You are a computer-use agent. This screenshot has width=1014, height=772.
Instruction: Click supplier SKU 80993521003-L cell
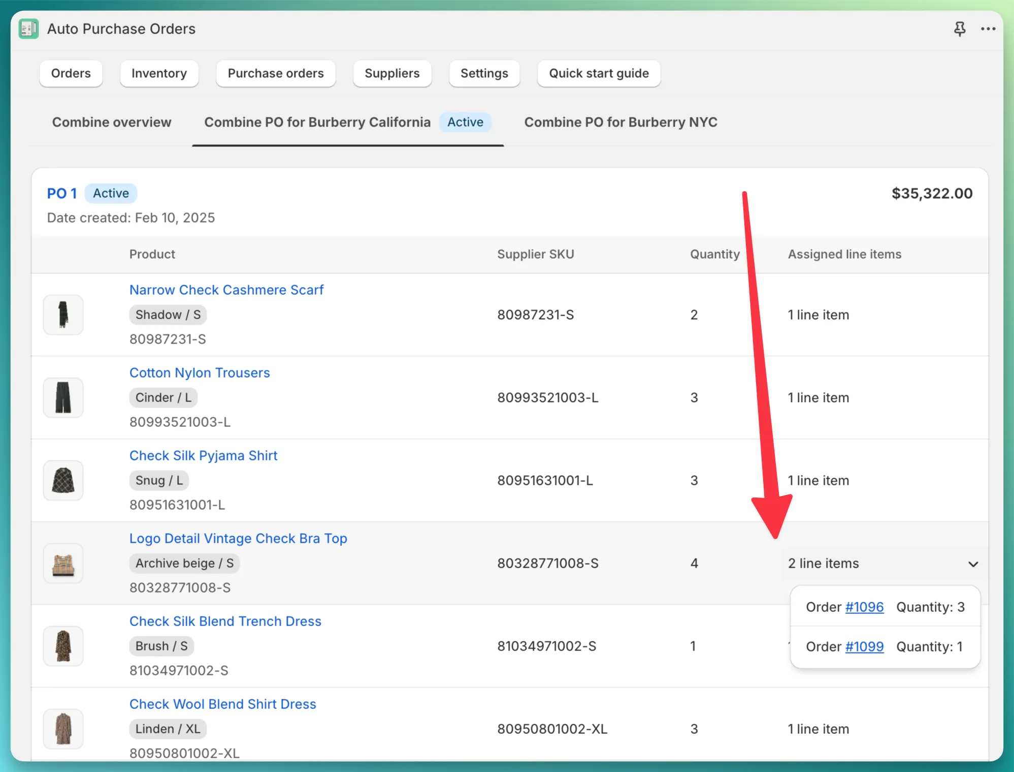547,398
